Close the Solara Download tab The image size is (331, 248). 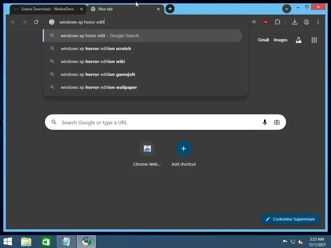coord(81,9)
